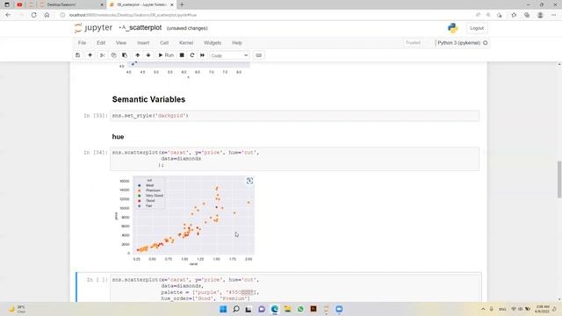Open WhatsApp from the taskbar

[x=300, y=309]
